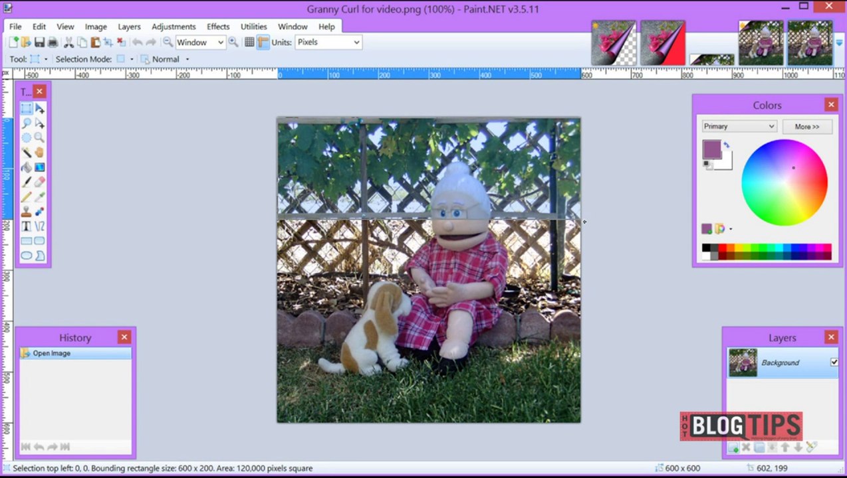Image resolution: width=847 pixels, height=478 pixels.
Task: Click the Zoom Out magnifier icon
Action: point(168,42)
